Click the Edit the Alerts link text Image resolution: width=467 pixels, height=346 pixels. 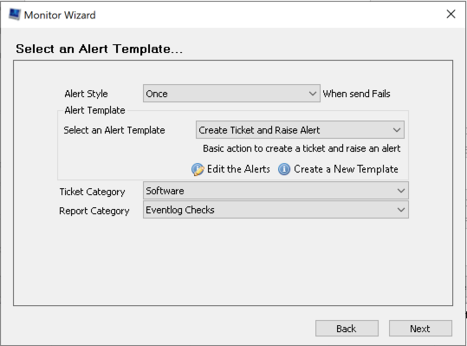(x=238, y=169)
